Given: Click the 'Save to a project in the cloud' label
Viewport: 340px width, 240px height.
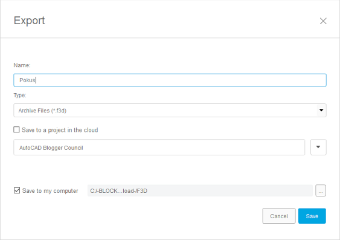Looking at the screenshot, I should coord(60,130).
